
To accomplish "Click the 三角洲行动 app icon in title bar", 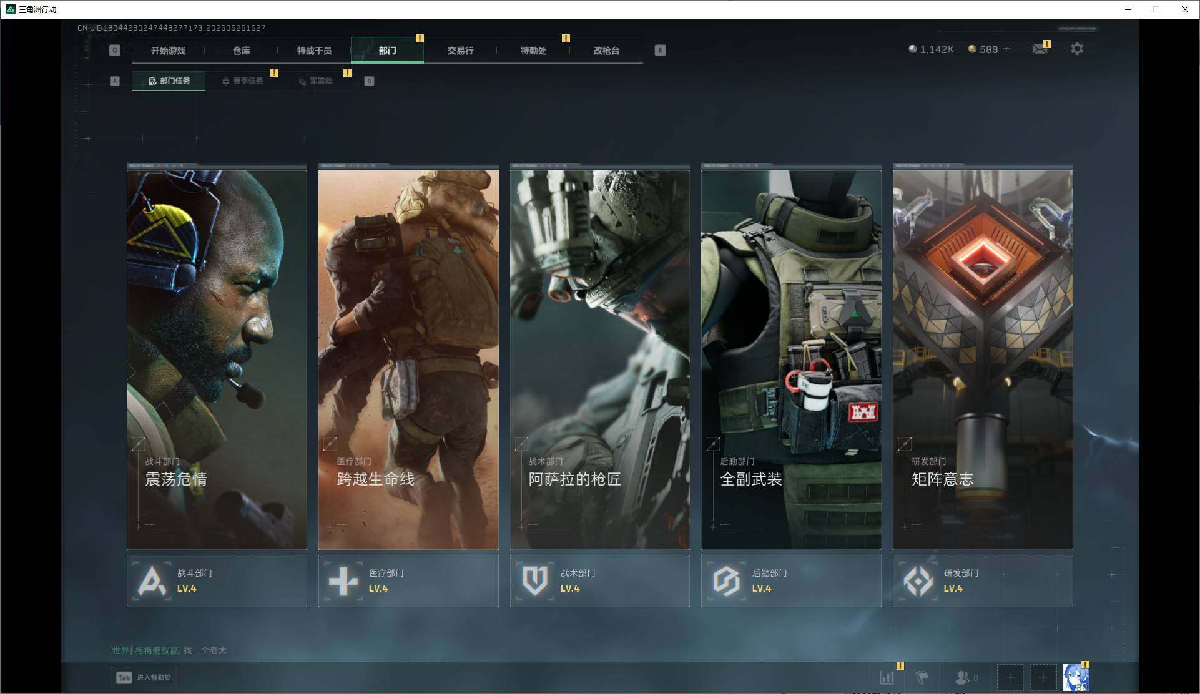I will click(10, 9).
